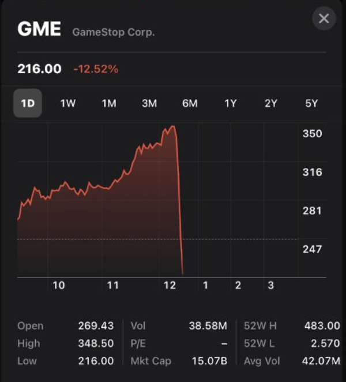
Task: Show the 6M price chart
Action: point(190,103)
